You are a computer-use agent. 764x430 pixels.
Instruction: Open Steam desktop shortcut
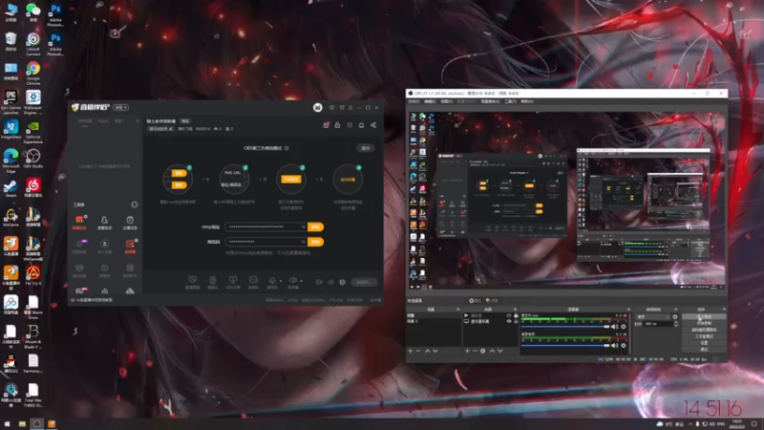pyautogui.click(x=11, y=188)
